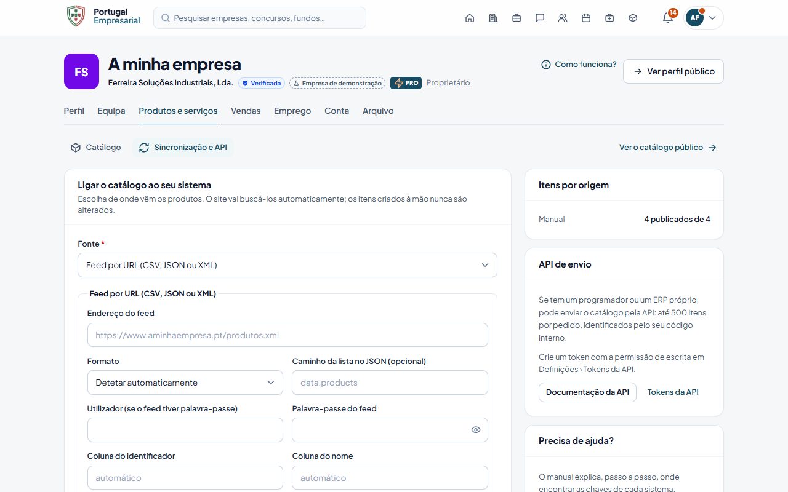Screen dimensions: 788x492
Task: Click the briefcase icon with a plus
Action: pos(609,18)
